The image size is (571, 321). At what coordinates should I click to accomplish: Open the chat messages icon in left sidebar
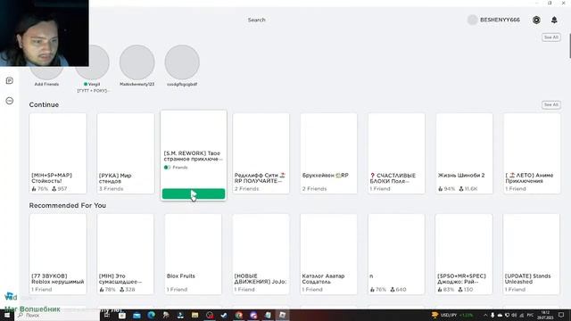point(10,81)
